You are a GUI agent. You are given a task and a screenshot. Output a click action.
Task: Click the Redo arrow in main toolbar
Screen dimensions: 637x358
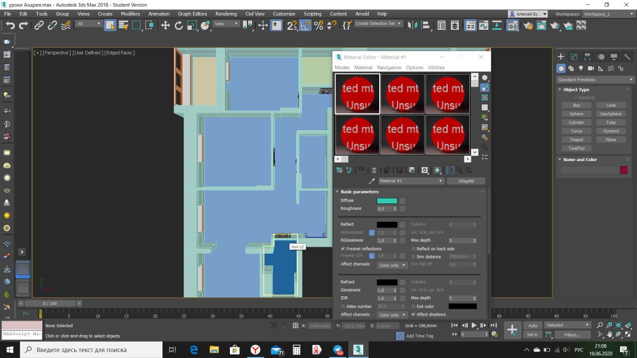pyautogui.click(x=23, y=25)
